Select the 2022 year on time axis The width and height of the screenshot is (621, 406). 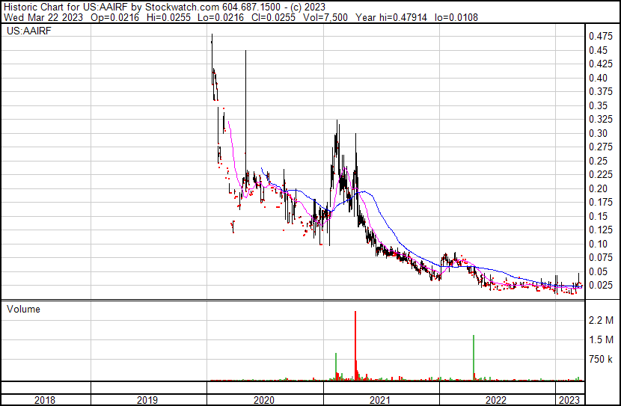pos(496,400)
